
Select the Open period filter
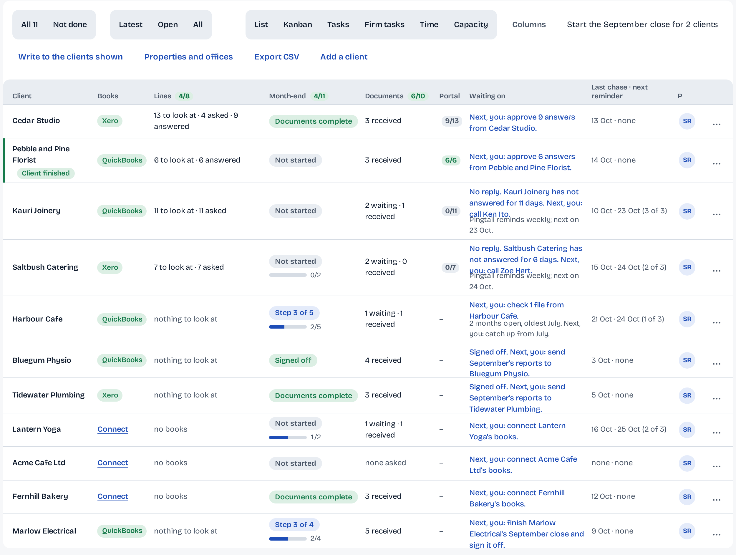click(168, 25)
